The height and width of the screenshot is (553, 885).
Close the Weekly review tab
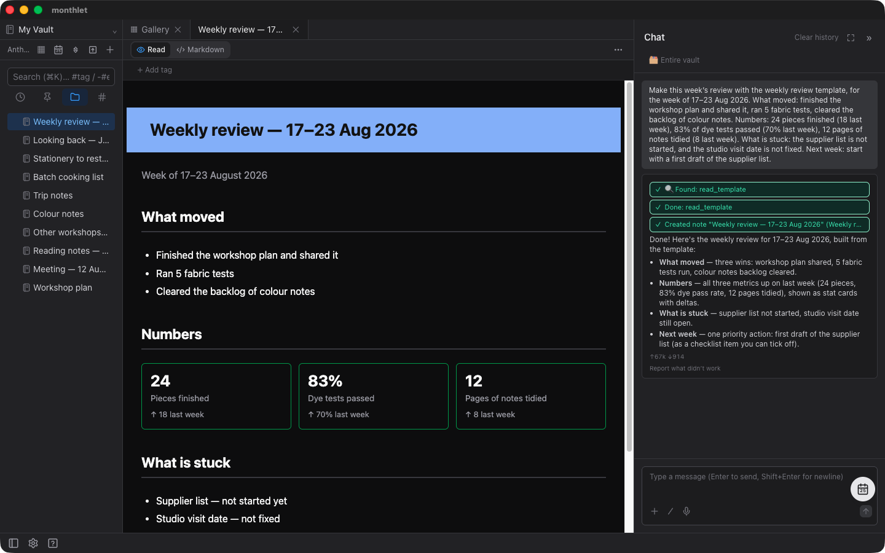296,29
